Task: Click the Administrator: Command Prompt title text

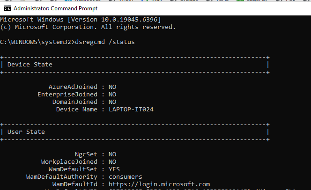Action: (x=56, y=8)
